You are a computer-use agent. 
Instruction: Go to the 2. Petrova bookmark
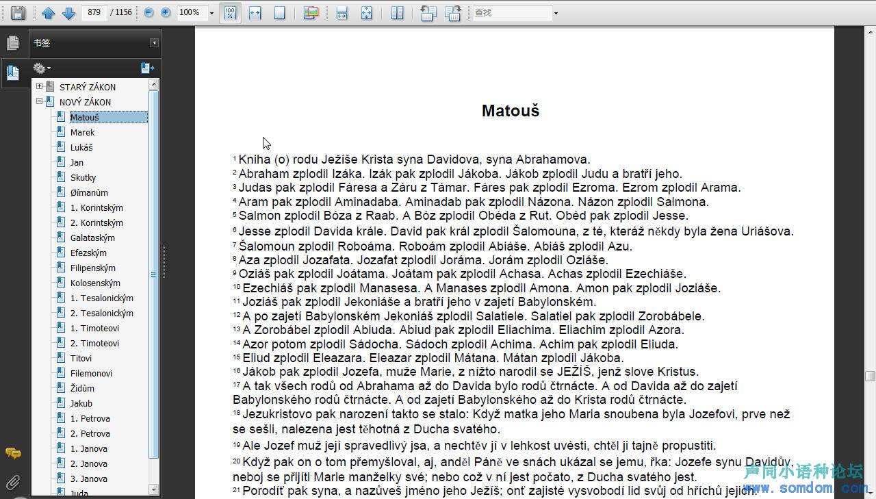click(x=90, y=433)
